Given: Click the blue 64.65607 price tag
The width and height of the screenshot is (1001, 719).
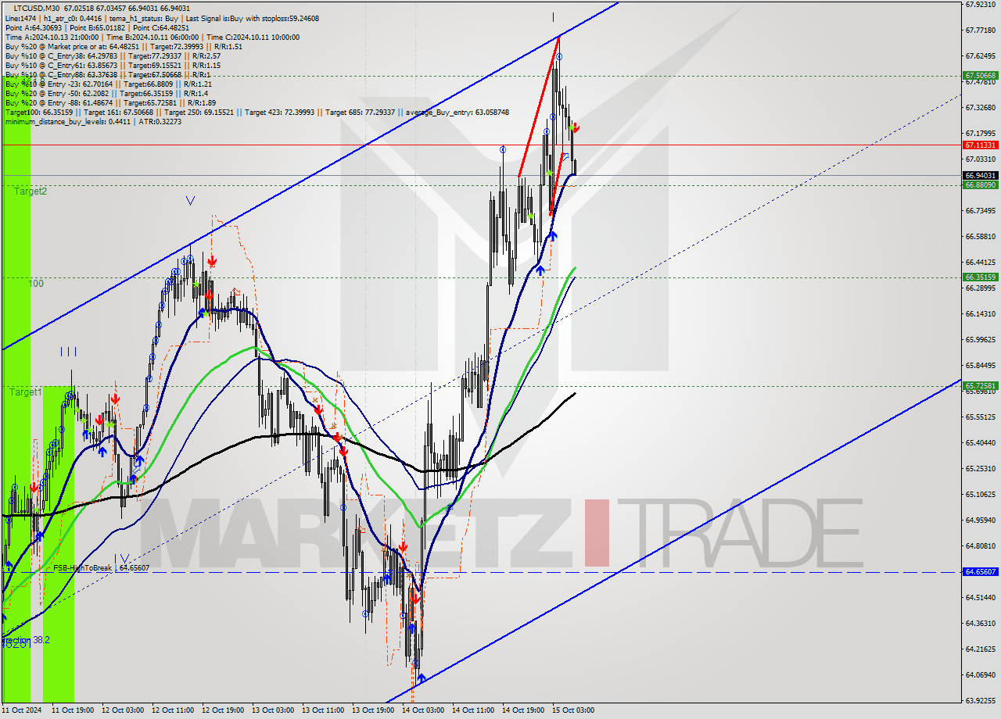Looking at the screenshot, I should tap(980, 572).
